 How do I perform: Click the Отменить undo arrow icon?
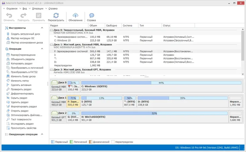[9, 16]
